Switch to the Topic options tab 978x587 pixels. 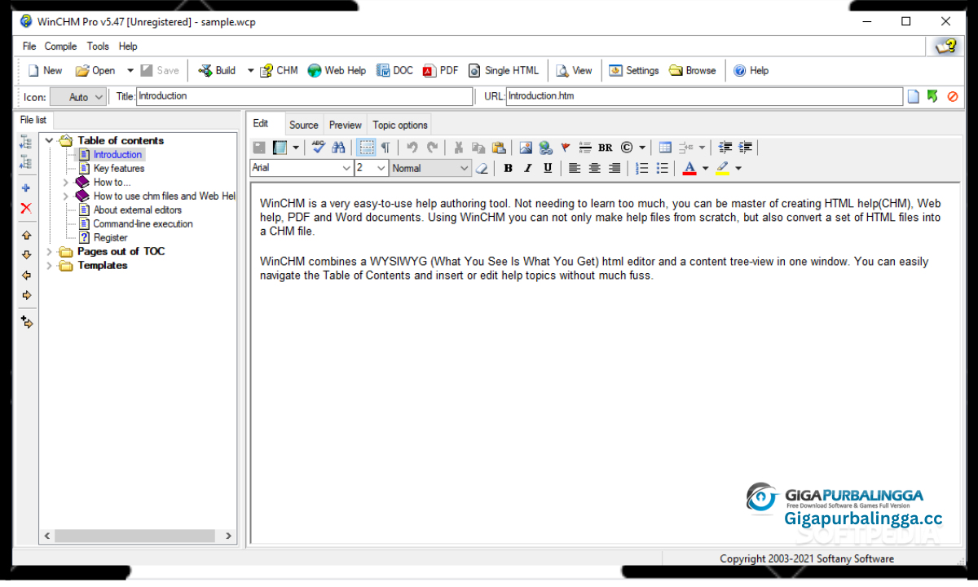(x=400, y=125)
